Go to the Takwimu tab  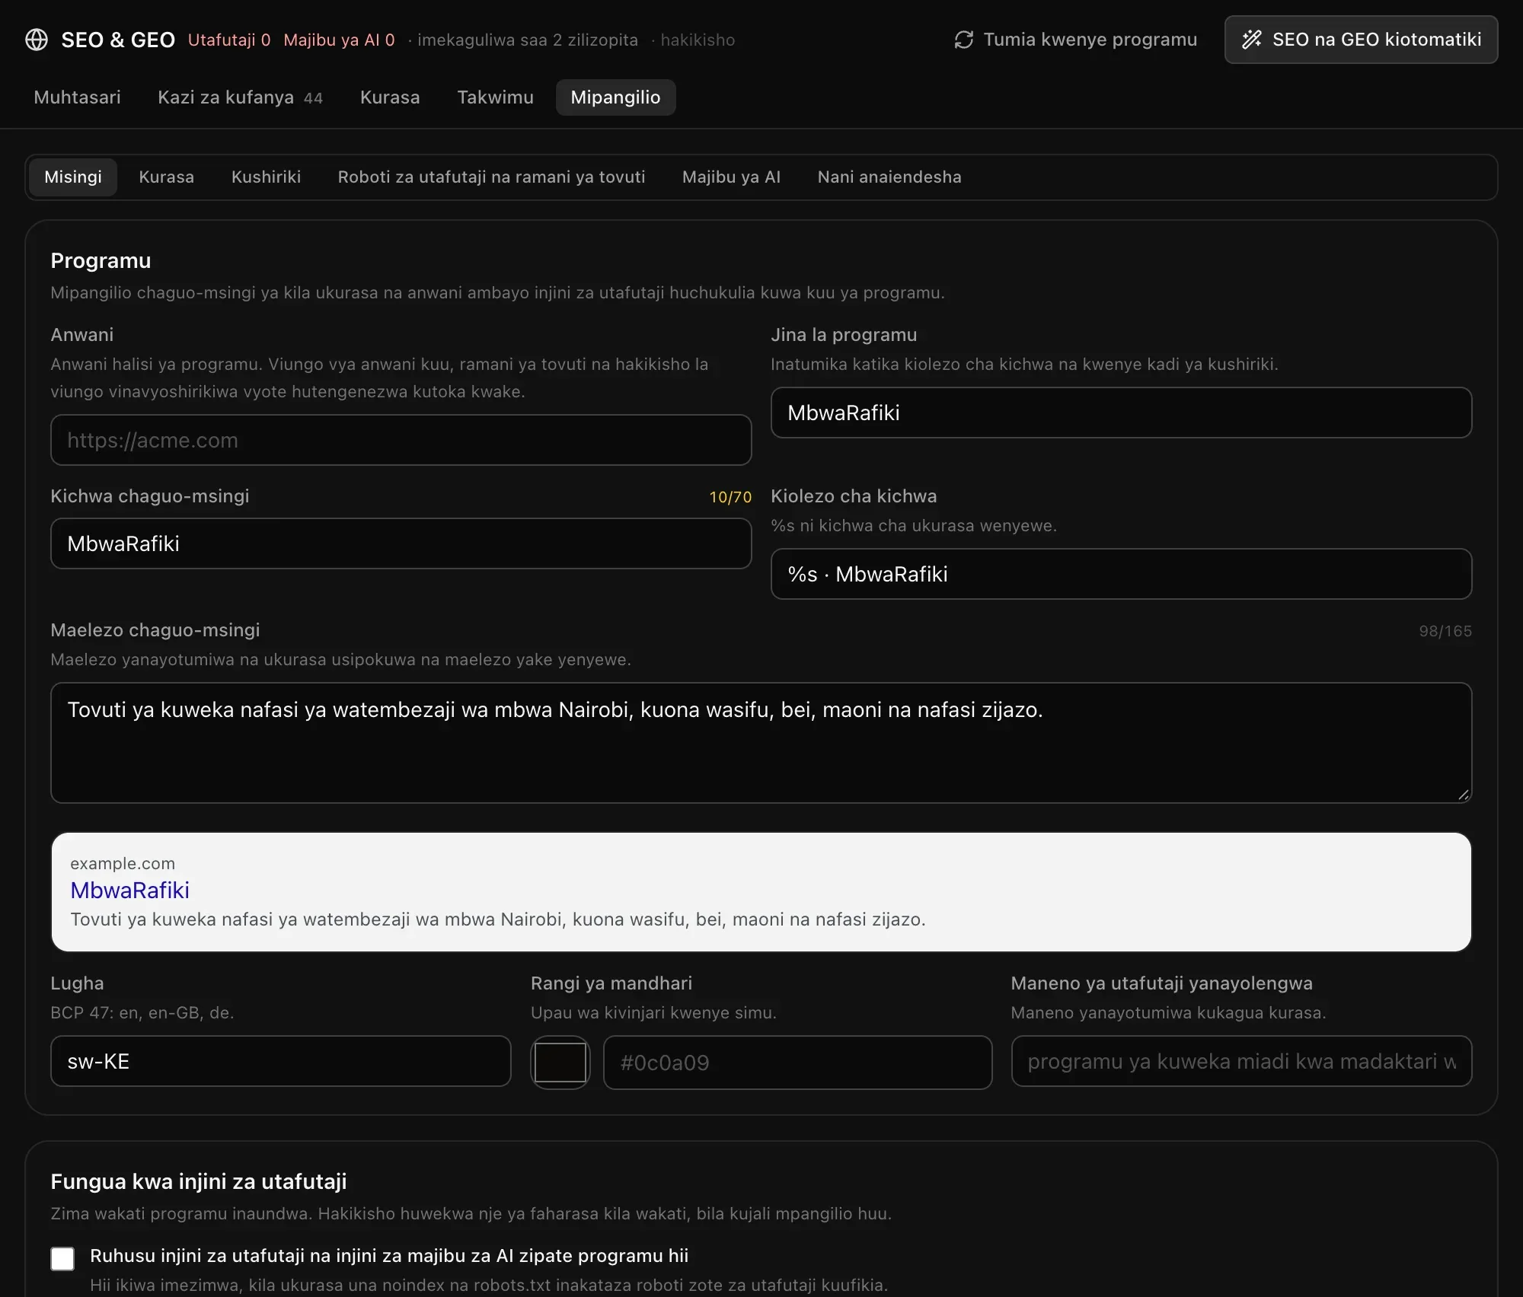(x=495, y=97)
